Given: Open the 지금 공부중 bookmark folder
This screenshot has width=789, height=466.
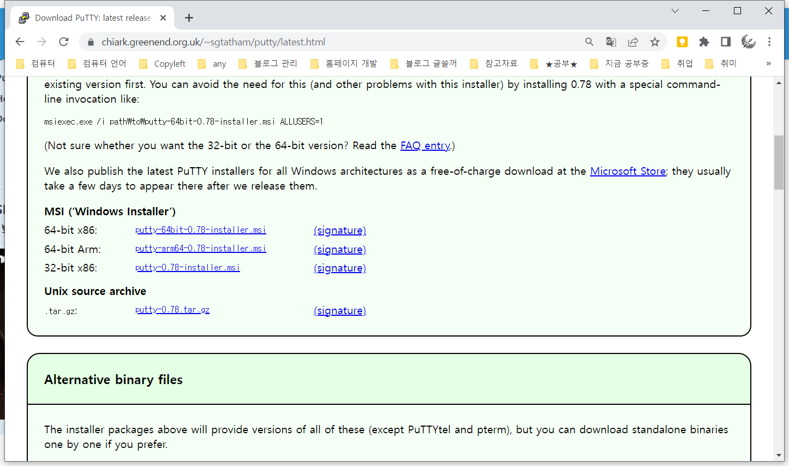Looking at the screenshot, I should click(619, 64).
